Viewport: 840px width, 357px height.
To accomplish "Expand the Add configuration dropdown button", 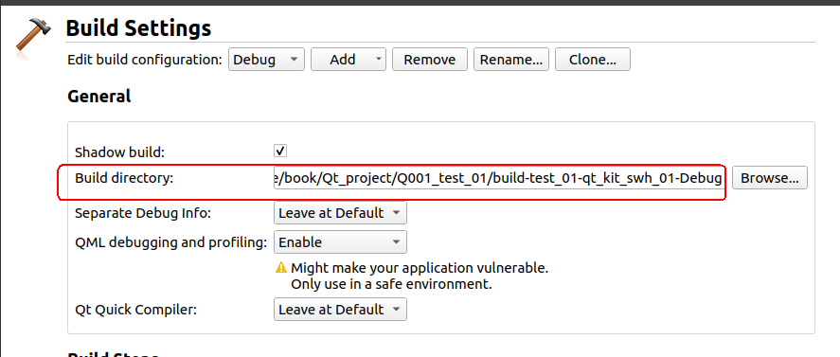I will [x=349, y=59].
